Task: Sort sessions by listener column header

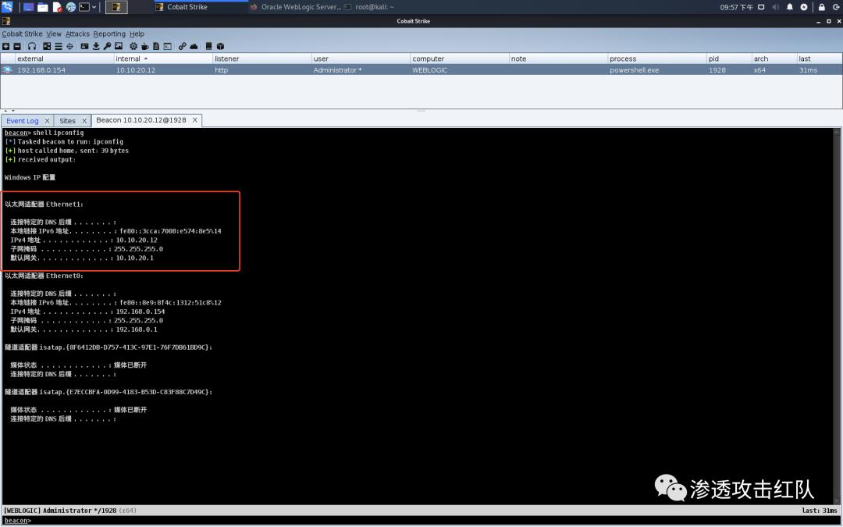Action: click(261, 59)
